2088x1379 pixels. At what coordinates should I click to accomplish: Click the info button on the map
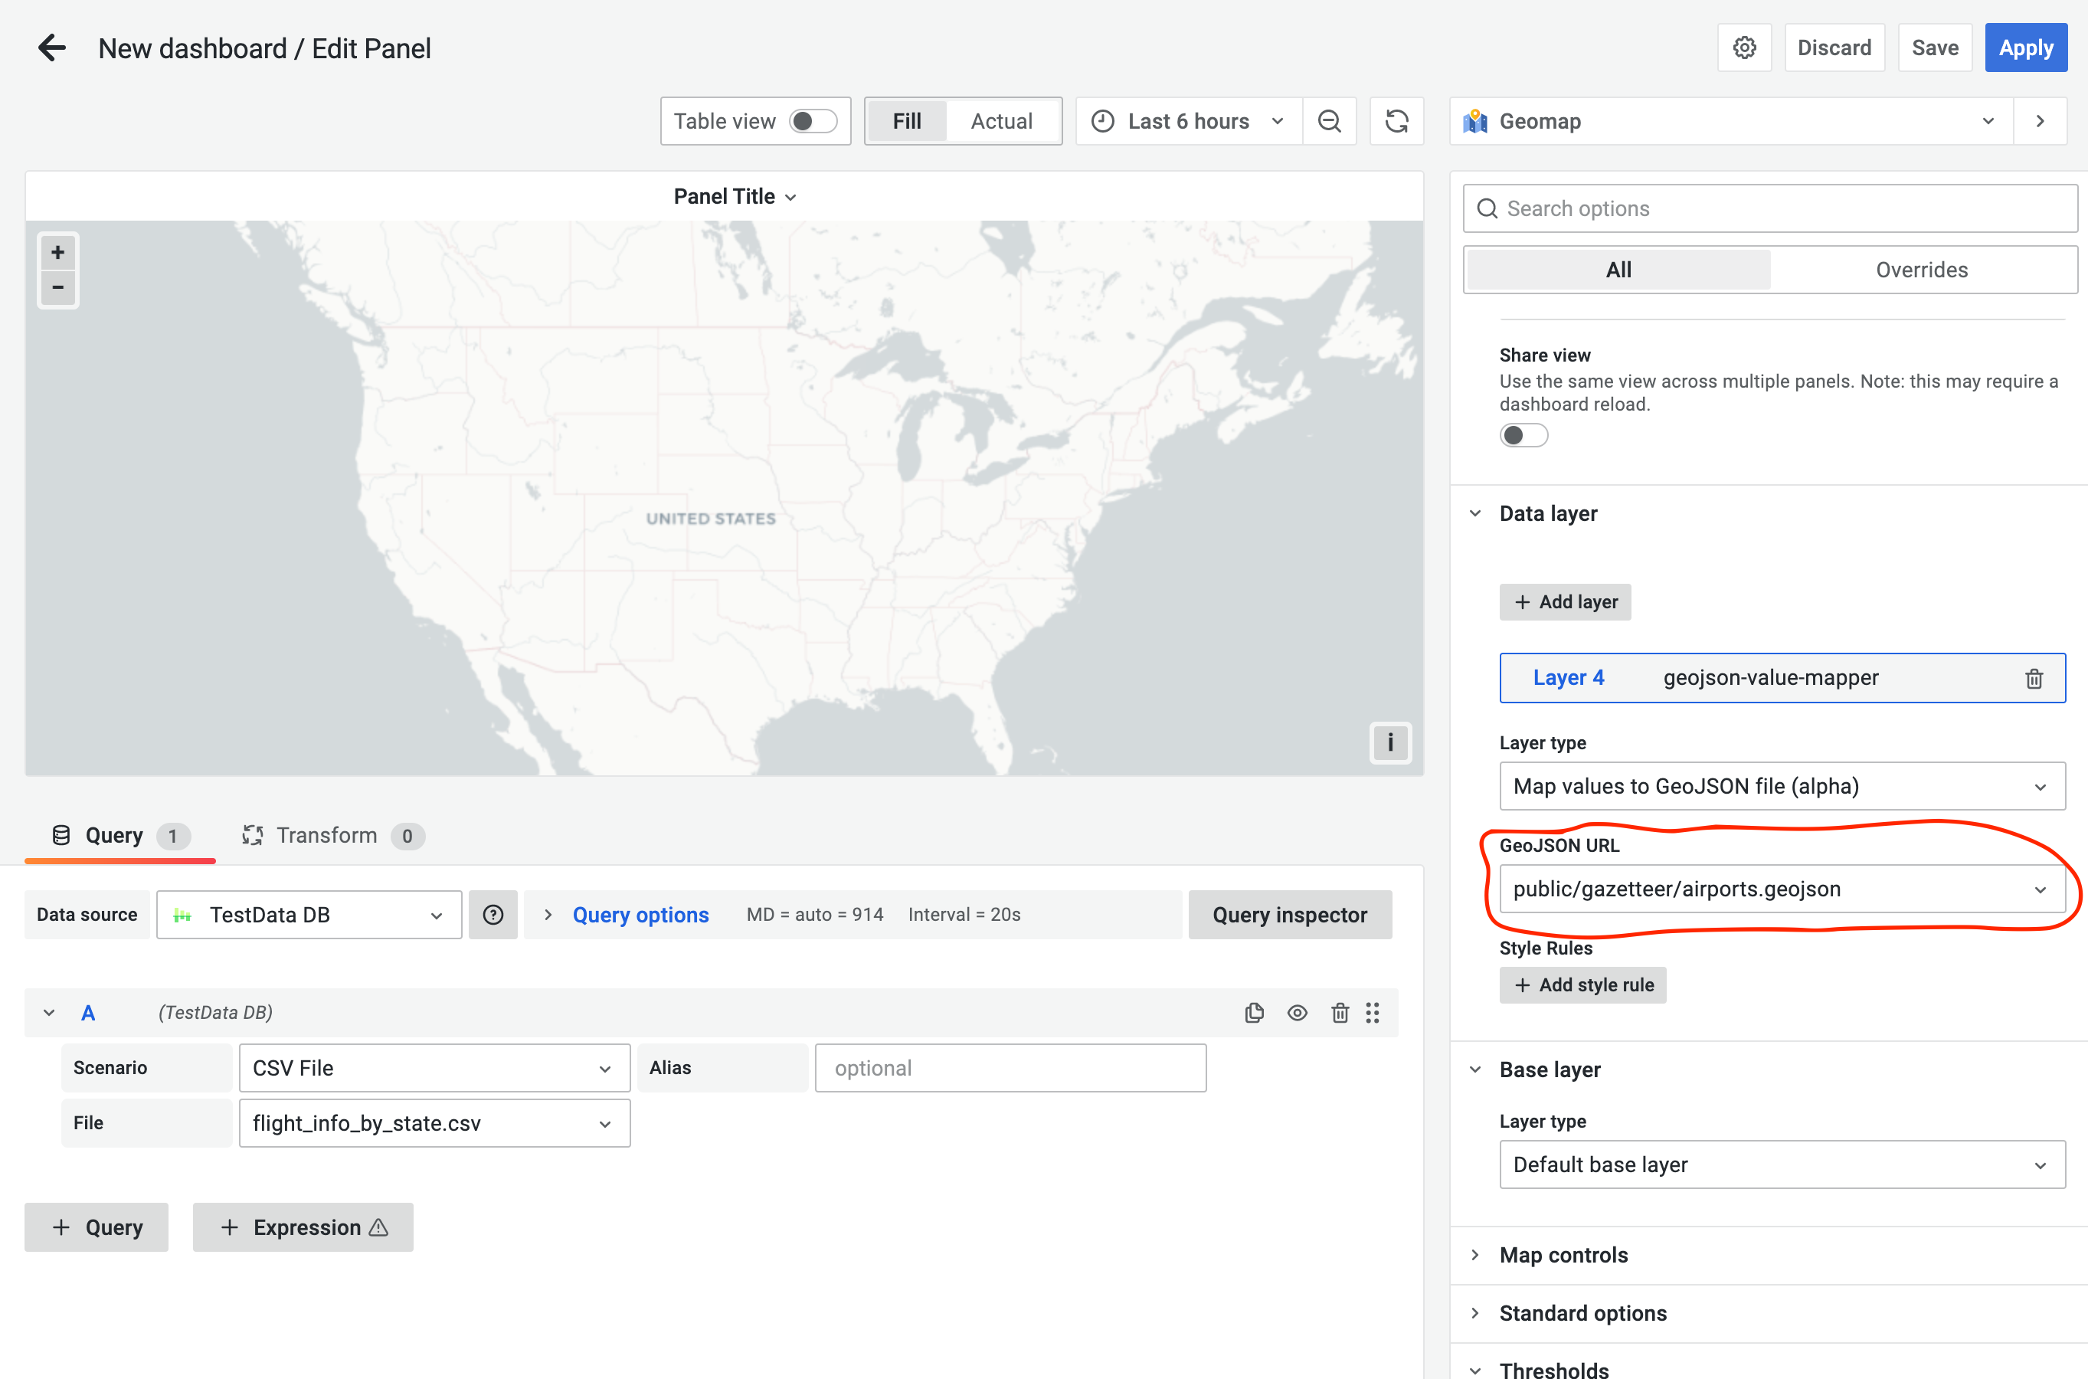1390,742
